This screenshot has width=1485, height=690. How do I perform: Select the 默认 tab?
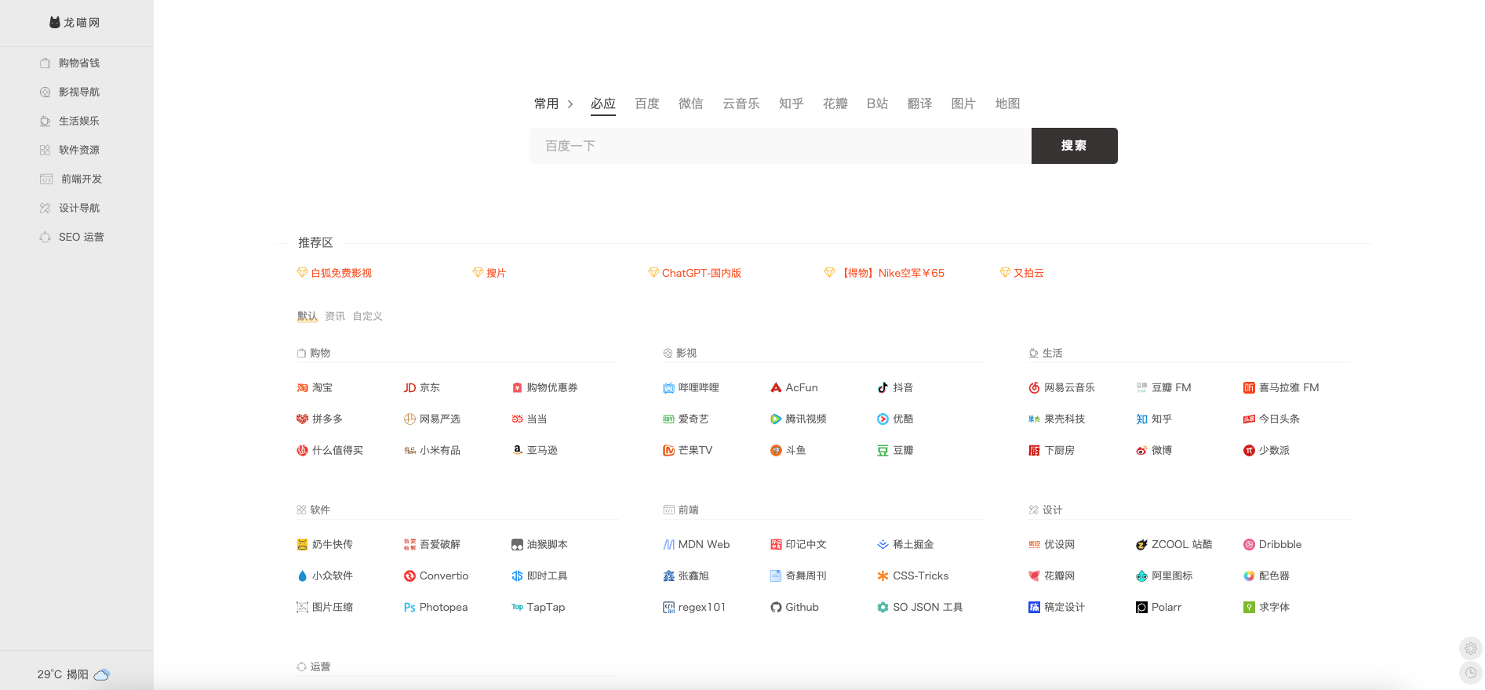(x=307, y=316)
